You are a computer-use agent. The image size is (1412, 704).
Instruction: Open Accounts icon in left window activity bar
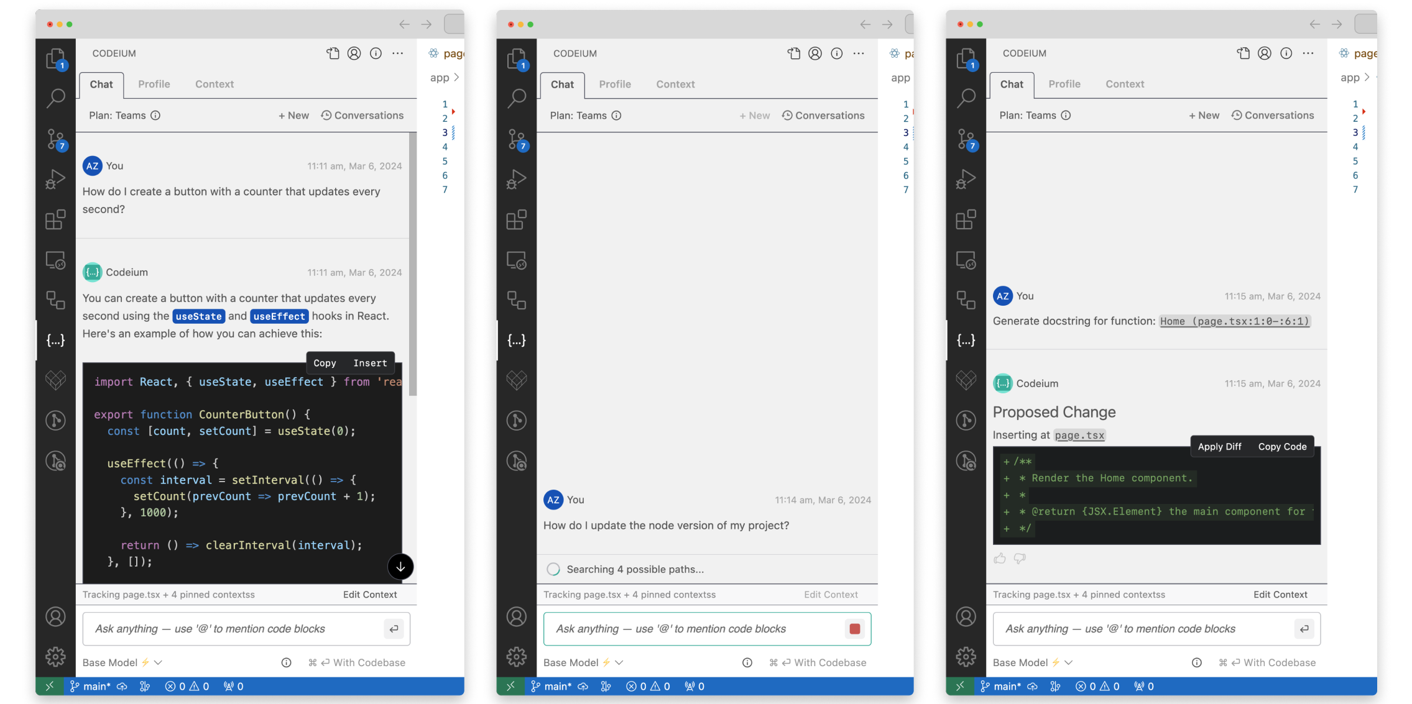point(56,616)
